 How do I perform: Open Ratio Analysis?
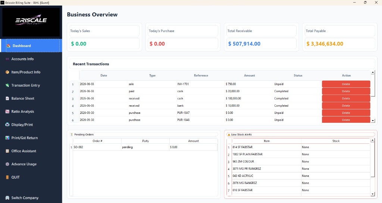point(31,112)
